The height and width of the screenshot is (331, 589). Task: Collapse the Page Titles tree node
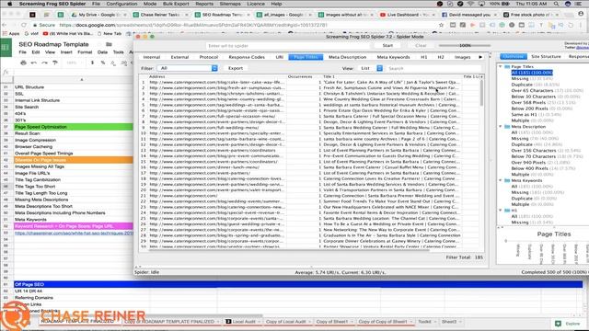click(x=501, y=66)
